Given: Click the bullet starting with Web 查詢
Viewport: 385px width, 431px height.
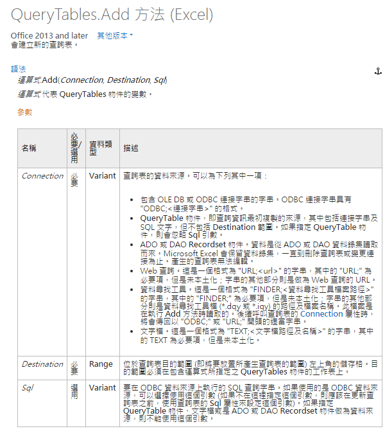Looking at the screenshot, I should click(x=258, y=276).
